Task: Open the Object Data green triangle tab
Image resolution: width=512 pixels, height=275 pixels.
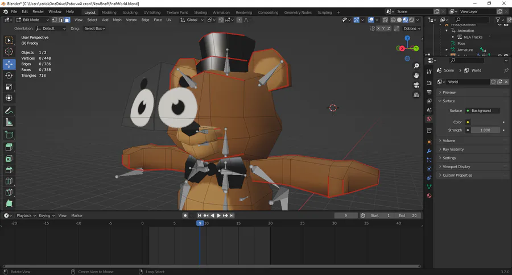Action: (429, 186)
